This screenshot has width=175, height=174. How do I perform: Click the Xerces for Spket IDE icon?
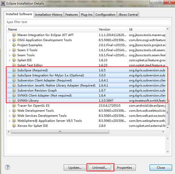tap(14, 126)
